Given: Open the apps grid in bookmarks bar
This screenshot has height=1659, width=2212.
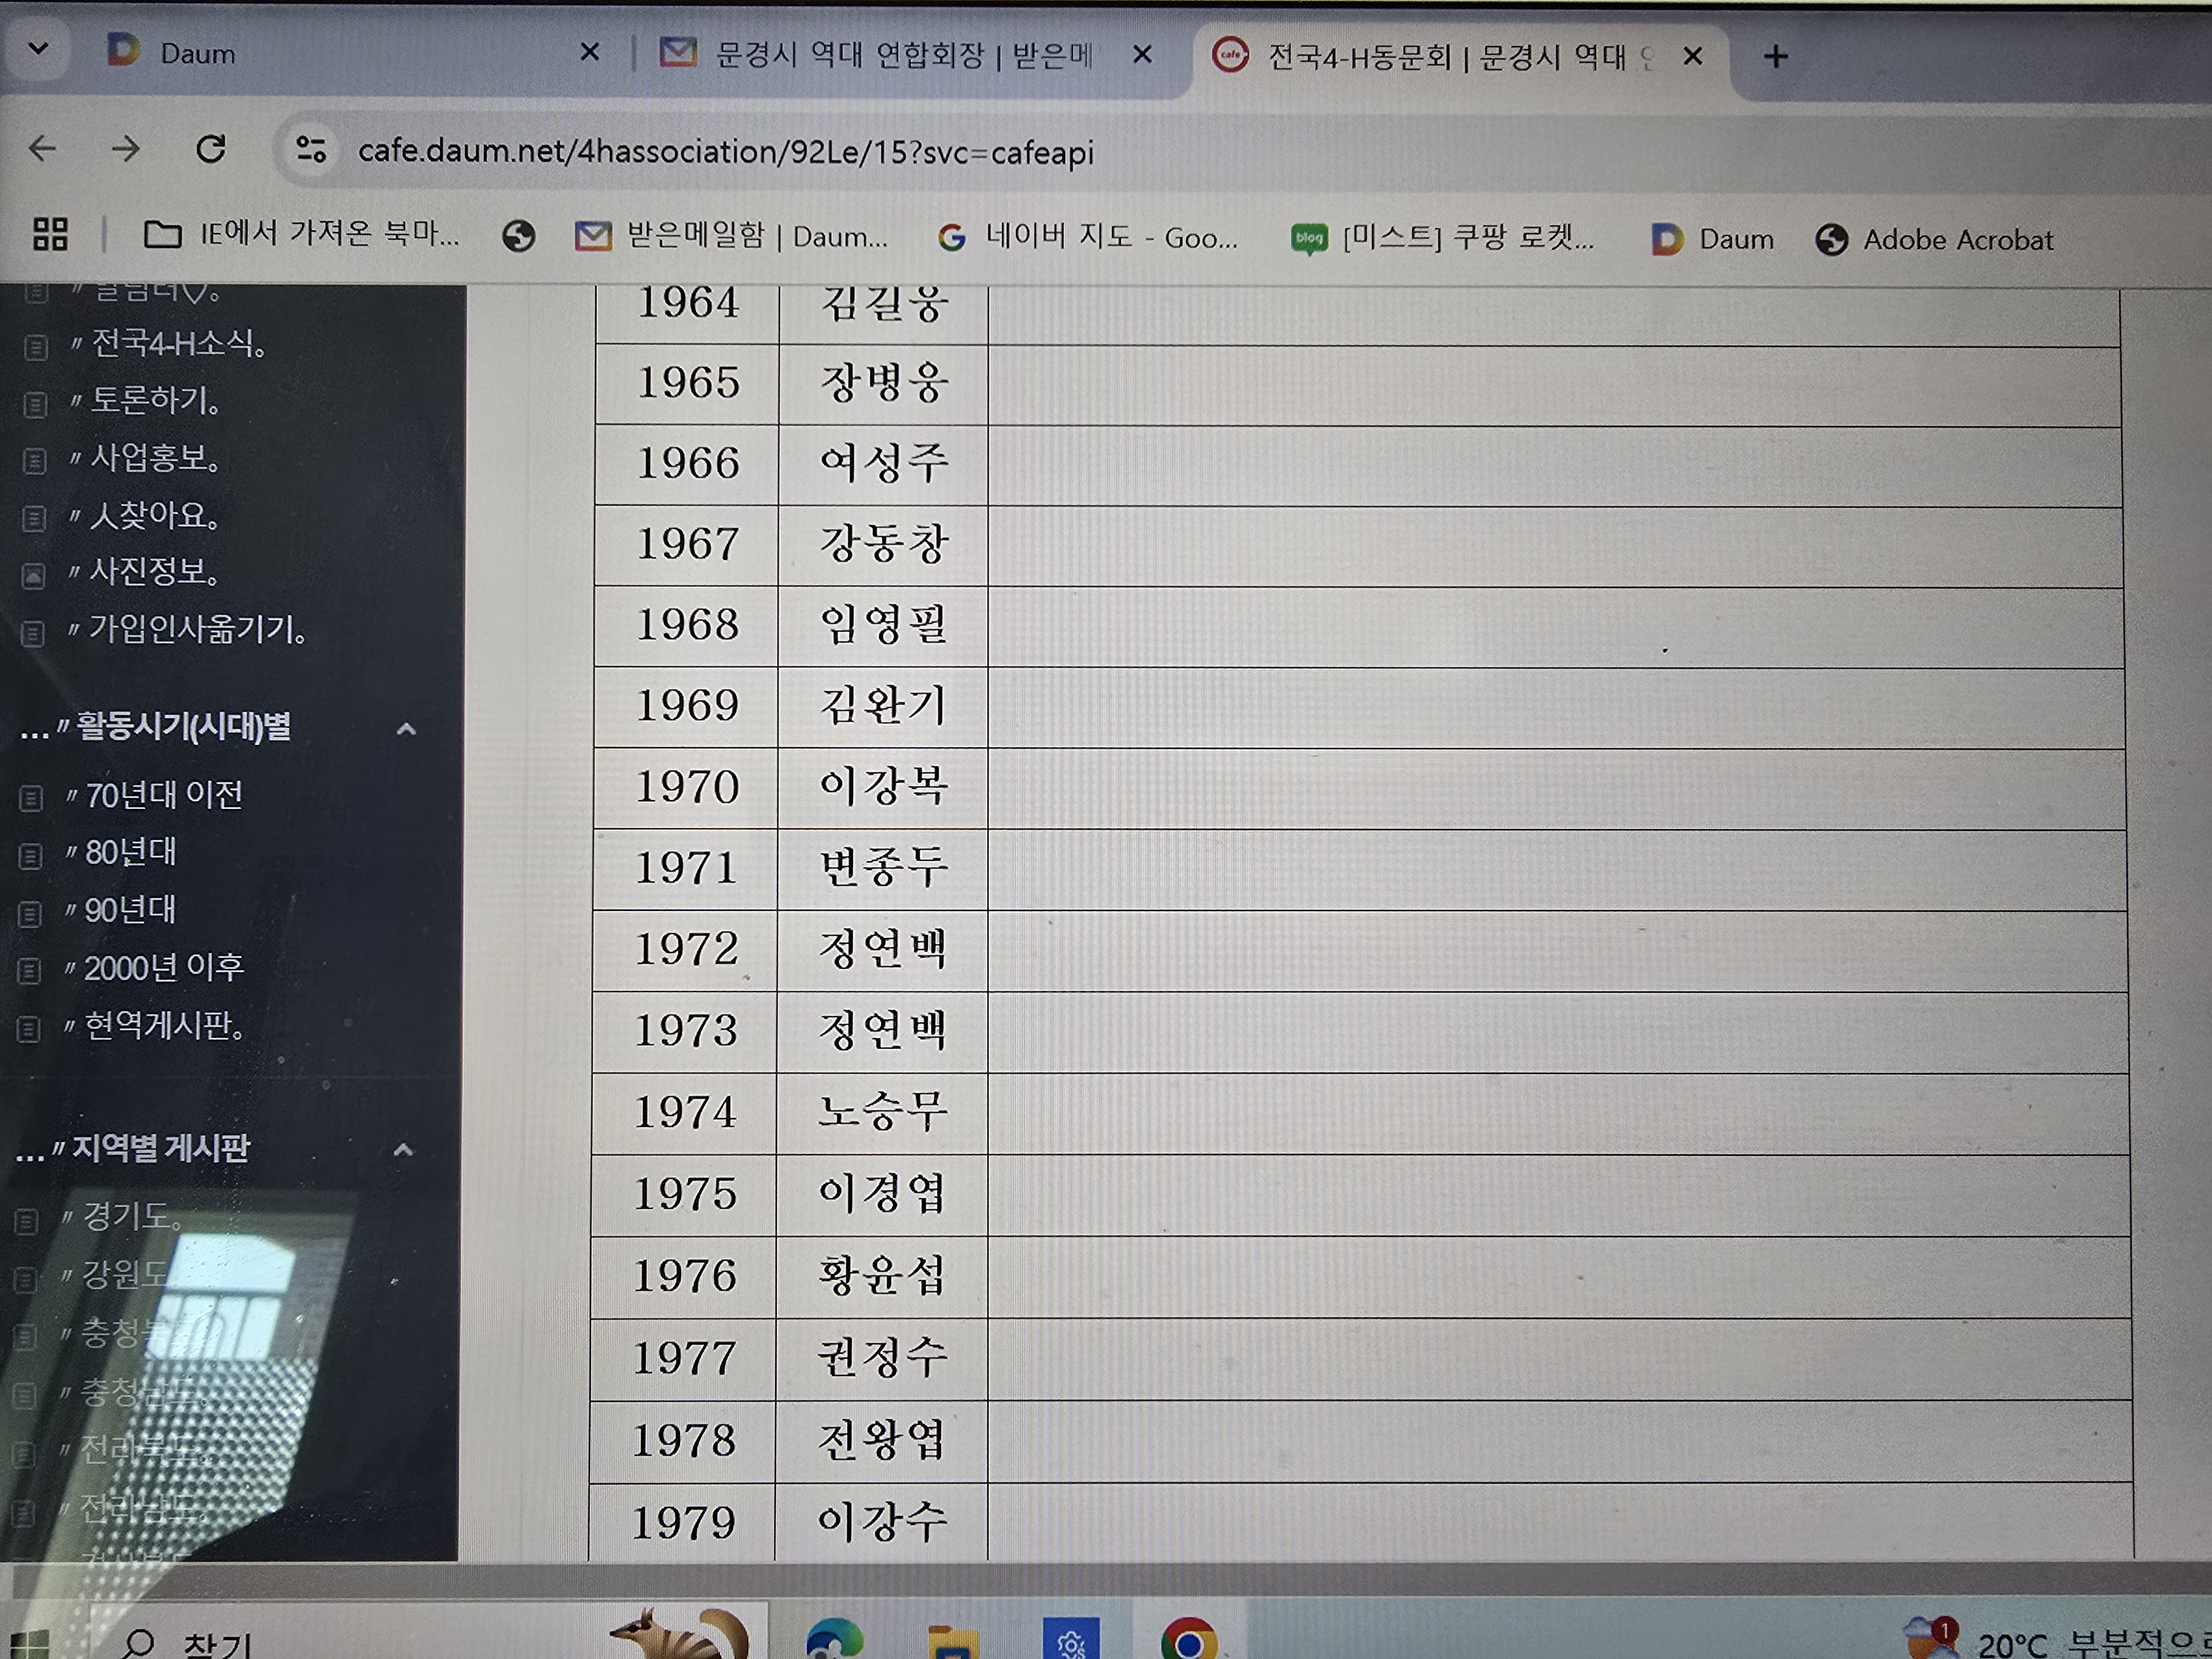Looking at the screenshot, I should click(50, 234).
